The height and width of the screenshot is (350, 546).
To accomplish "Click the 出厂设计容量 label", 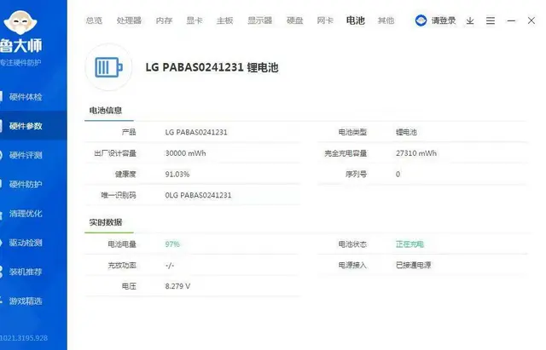I will [x=115, y=153].
